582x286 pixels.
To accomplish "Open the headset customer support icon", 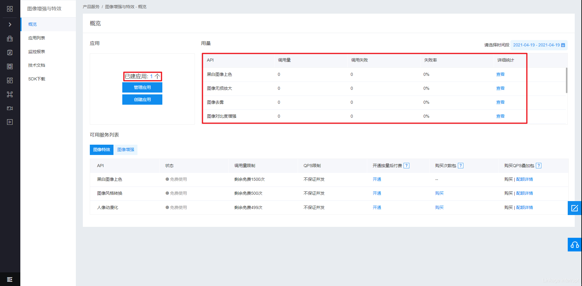I will [x=574, y=245].
